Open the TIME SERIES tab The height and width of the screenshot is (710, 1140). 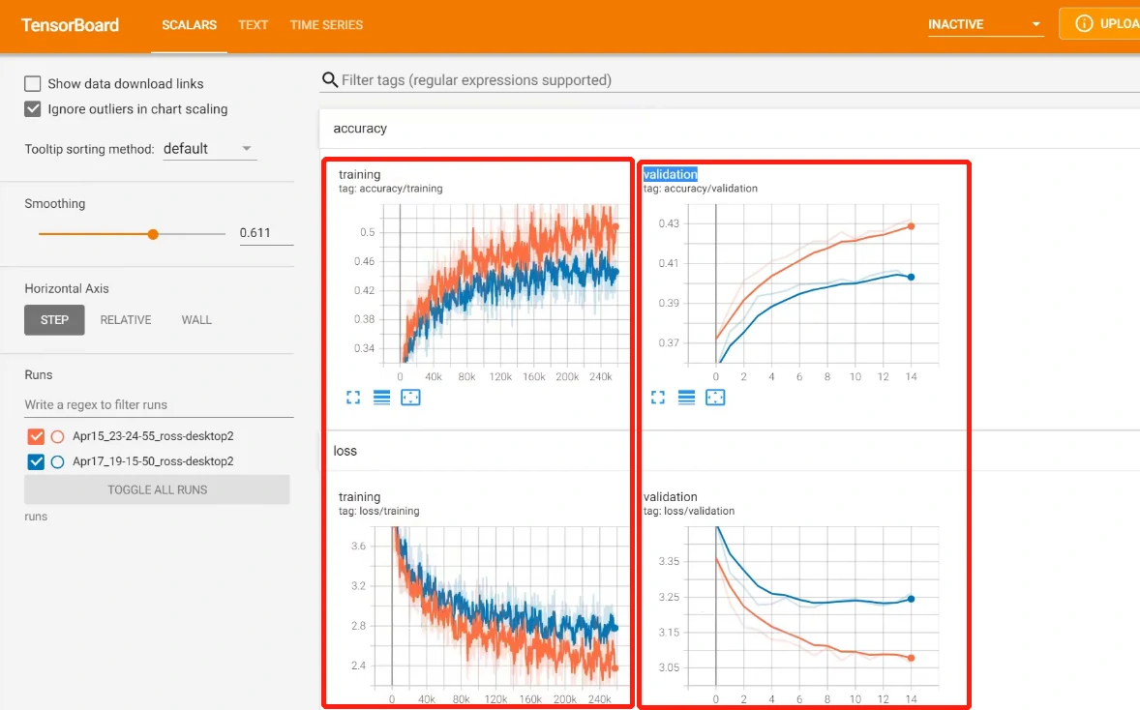tap(326, 25)
